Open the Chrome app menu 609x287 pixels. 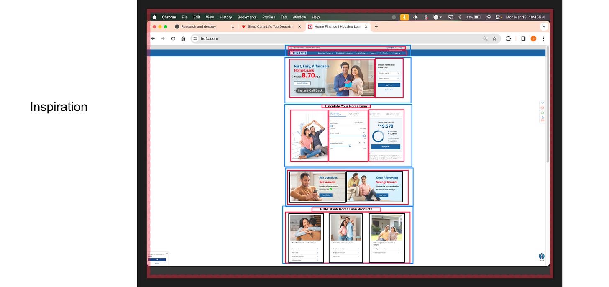(169, 17)
